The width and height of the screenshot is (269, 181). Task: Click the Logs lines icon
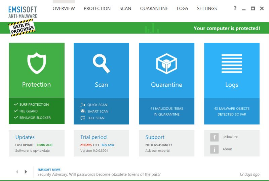(x=232, y=63)
